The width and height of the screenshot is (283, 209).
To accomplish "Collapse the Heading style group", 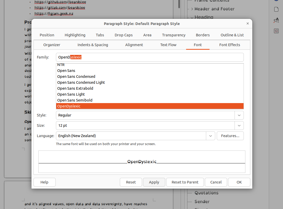I will coord(192,17).
